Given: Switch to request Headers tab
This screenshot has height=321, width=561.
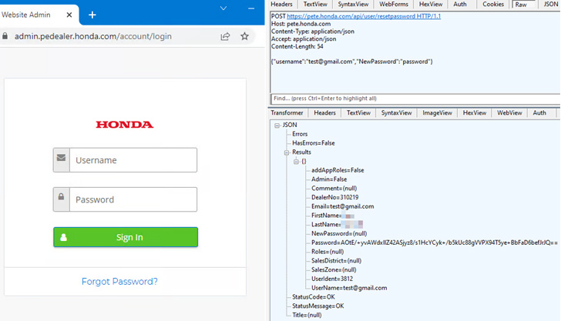Looking at the screenshot, I should [281, 5].
